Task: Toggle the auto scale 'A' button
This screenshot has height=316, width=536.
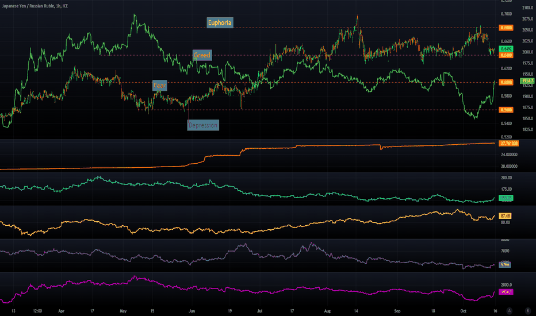Action: point(510,310)
